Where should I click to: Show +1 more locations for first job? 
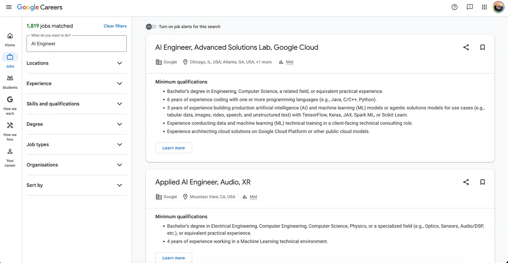click(264, 62)
